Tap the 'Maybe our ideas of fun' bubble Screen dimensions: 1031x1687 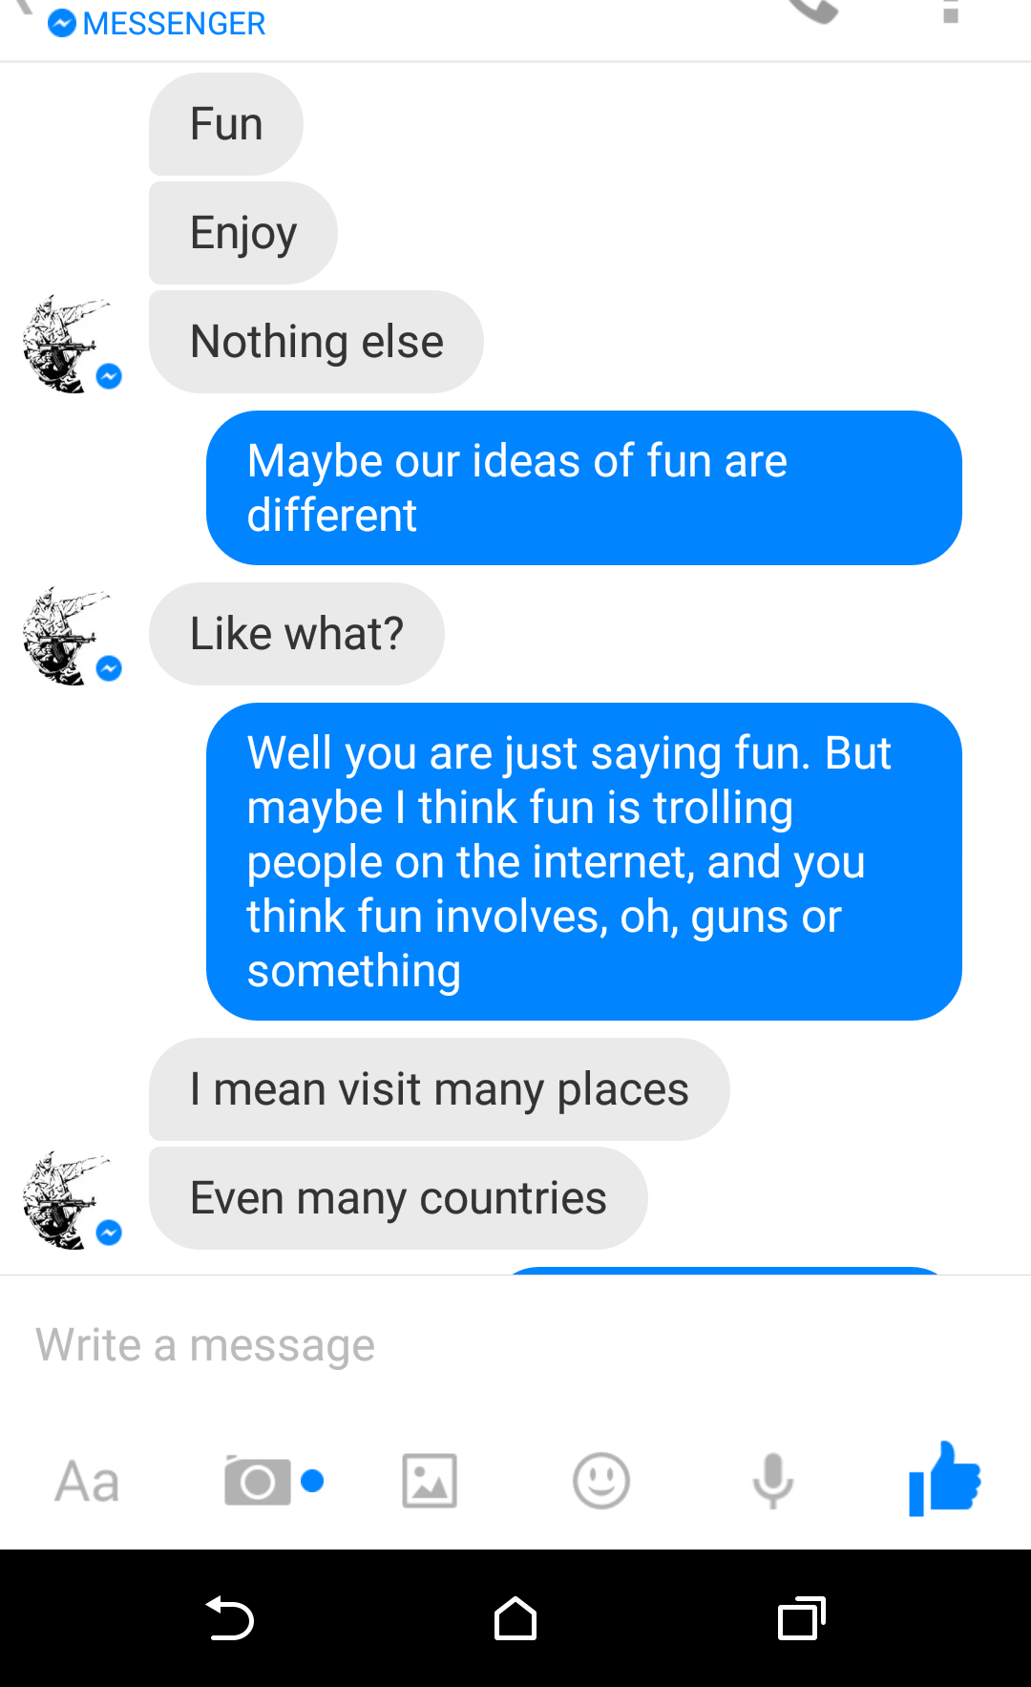pyautogui.click(x=583, y=488)
